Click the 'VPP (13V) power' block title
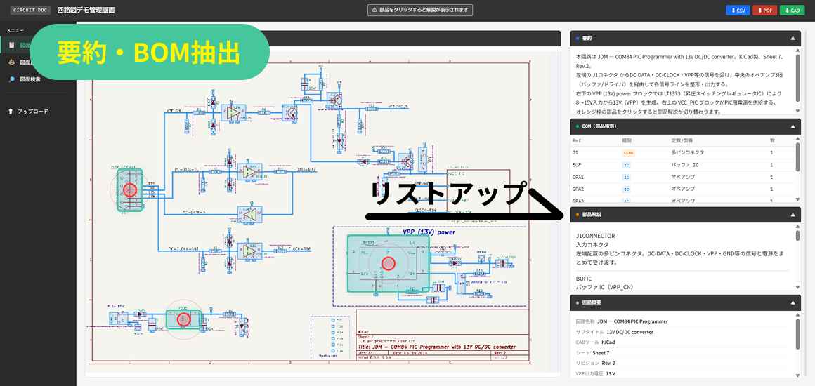Viewport: 815px width, 386px height. coord(429,232)
